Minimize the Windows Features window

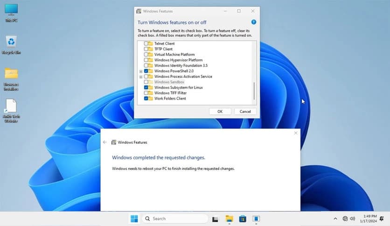225,11
